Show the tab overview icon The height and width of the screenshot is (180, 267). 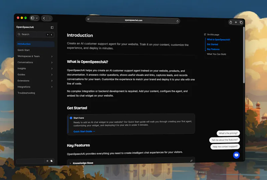[x=241, y=22]
